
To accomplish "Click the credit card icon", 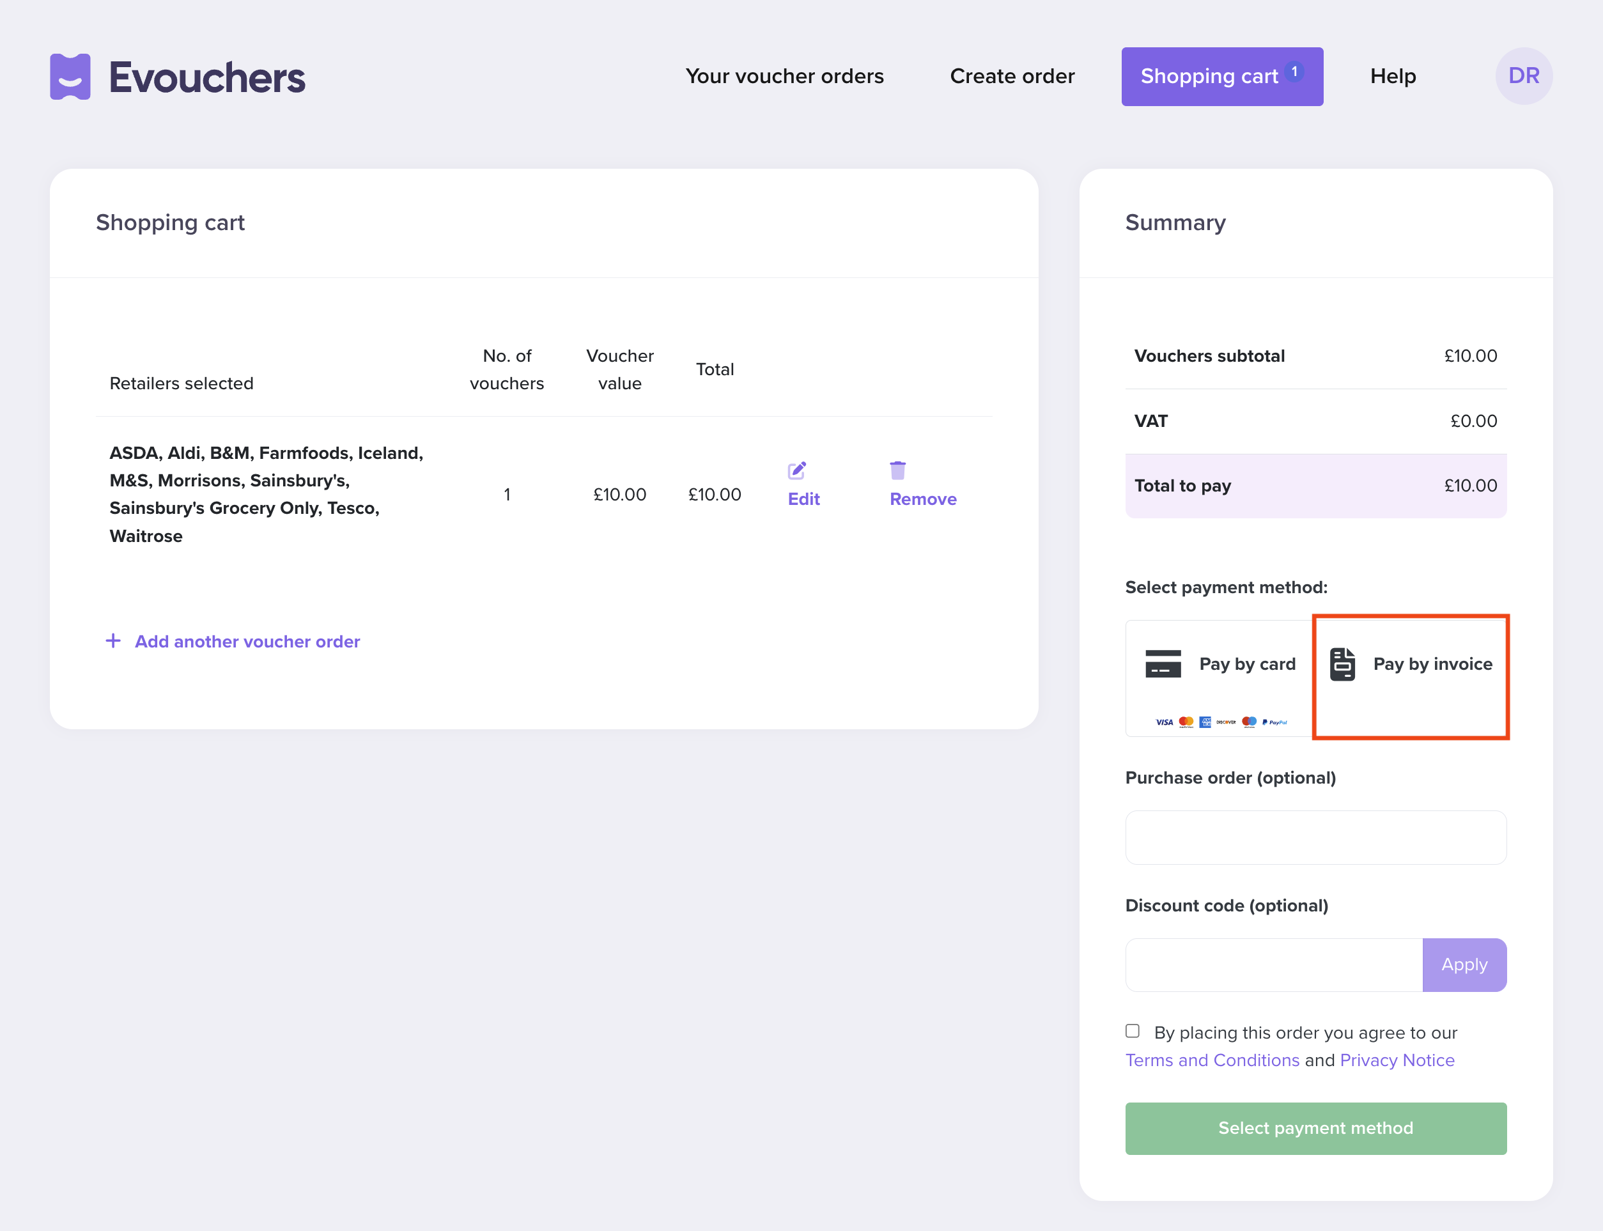I will pyautogui.click(x=1163, y=664).
